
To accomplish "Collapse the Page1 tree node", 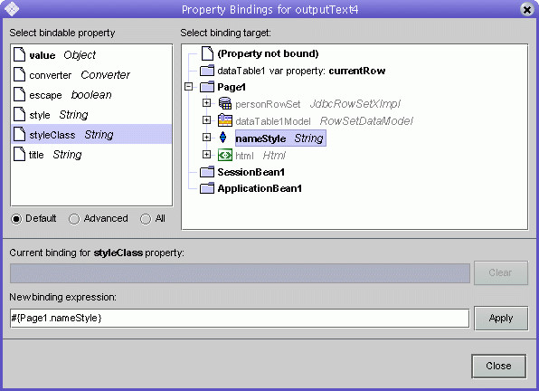I will tap(188, 86).
